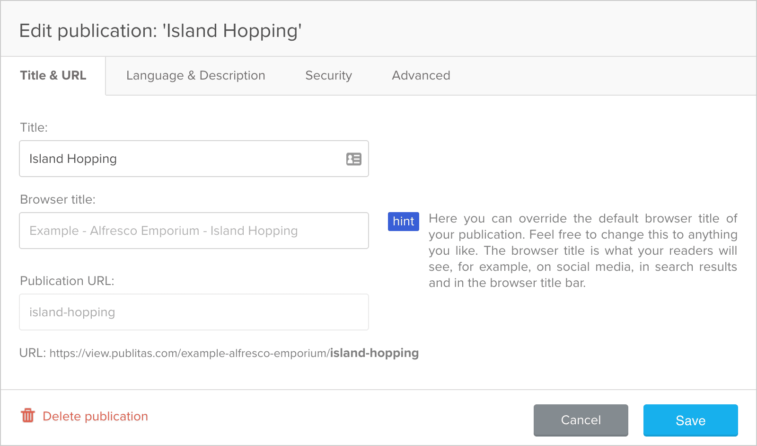Click the bold island-hopping text in the URL
757x446 pixels.
[373, 353]
